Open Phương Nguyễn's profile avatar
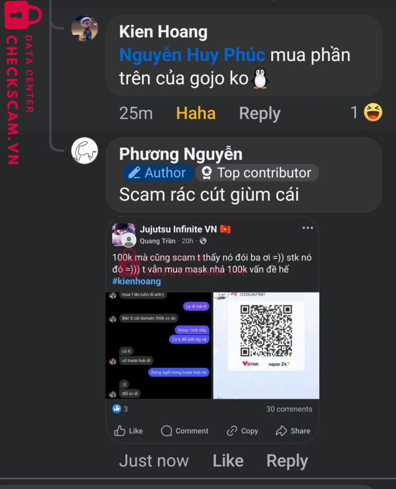This screenshot has height=489, width=396. (x=85, y=150)
